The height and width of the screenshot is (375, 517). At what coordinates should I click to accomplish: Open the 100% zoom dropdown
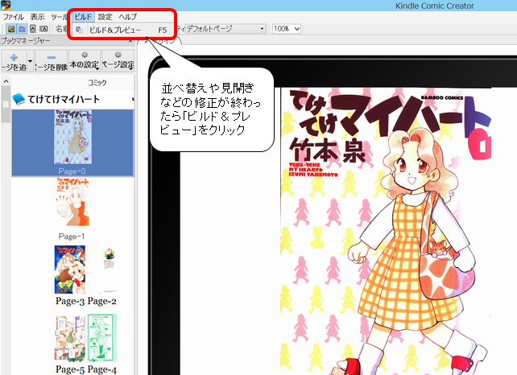point(287,29)
